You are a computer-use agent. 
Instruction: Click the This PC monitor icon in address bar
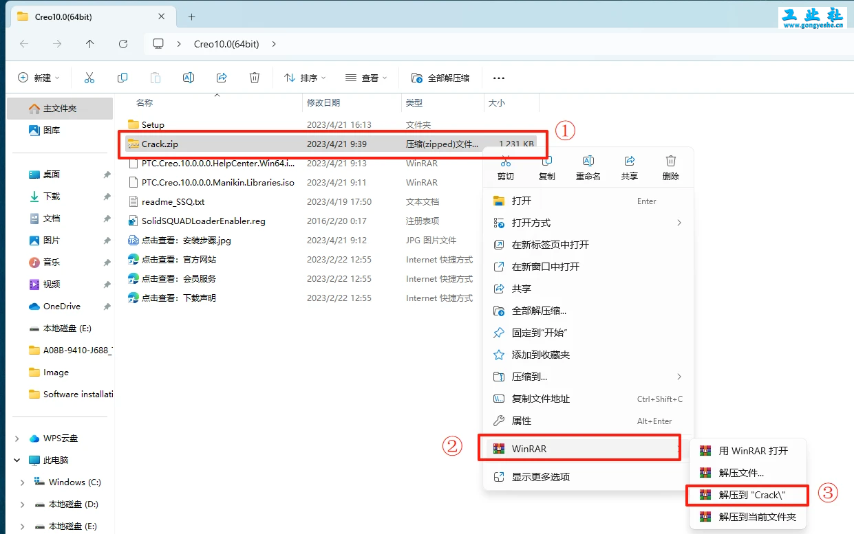tap(158, 43)
